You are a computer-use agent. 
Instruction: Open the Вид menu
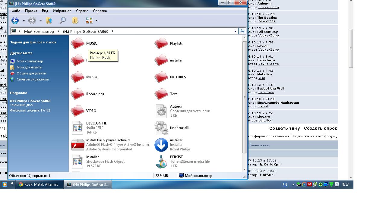coord(45,11)
